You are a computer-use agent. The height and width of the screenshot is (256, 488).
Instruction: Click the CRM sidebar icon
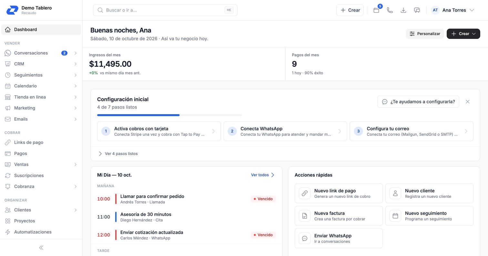click(x=8, y=64)
